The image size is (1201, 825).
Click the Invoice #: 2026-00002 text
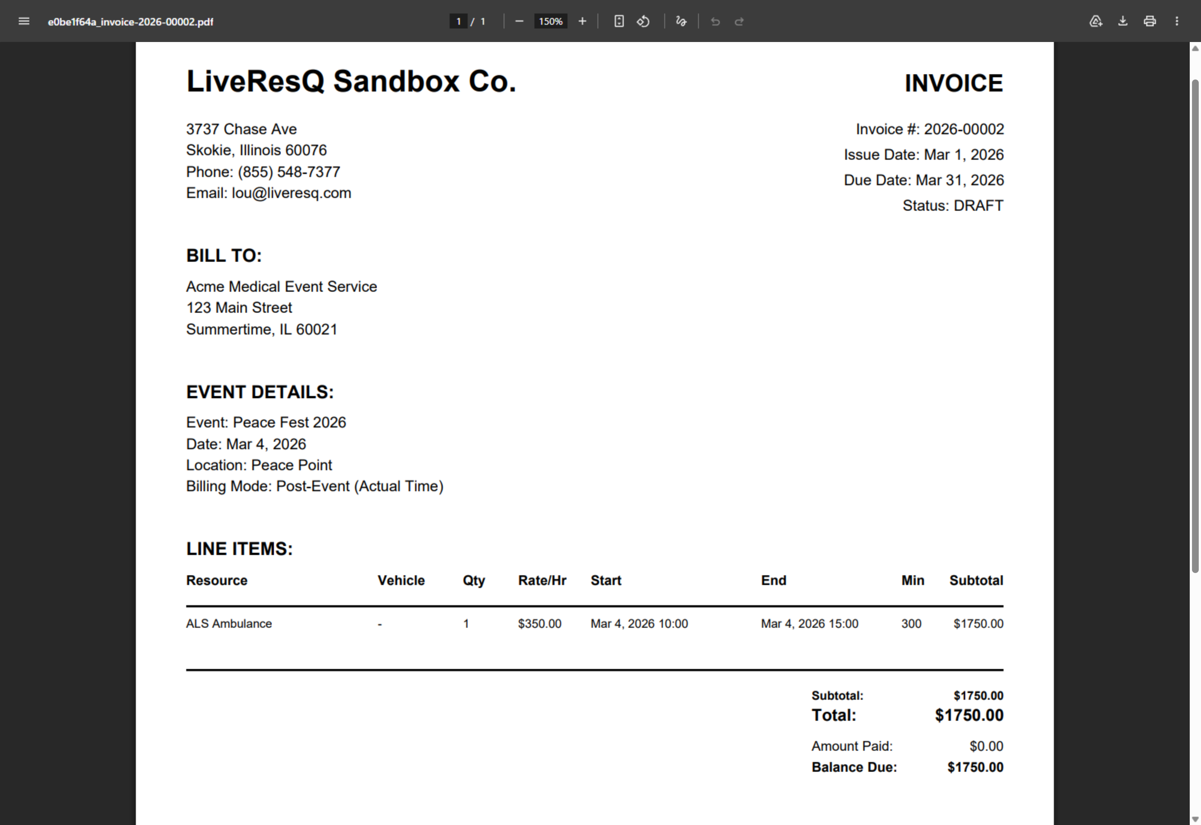pyautogui.click(x=929, y=129)
